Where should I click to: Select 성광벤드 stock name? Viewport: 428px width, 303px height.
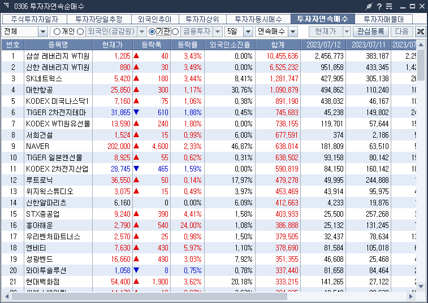coord(40,259)
